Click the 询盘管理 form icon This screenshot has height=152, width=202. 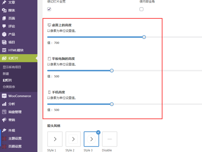pyautogui.click(x=4, y=112)
